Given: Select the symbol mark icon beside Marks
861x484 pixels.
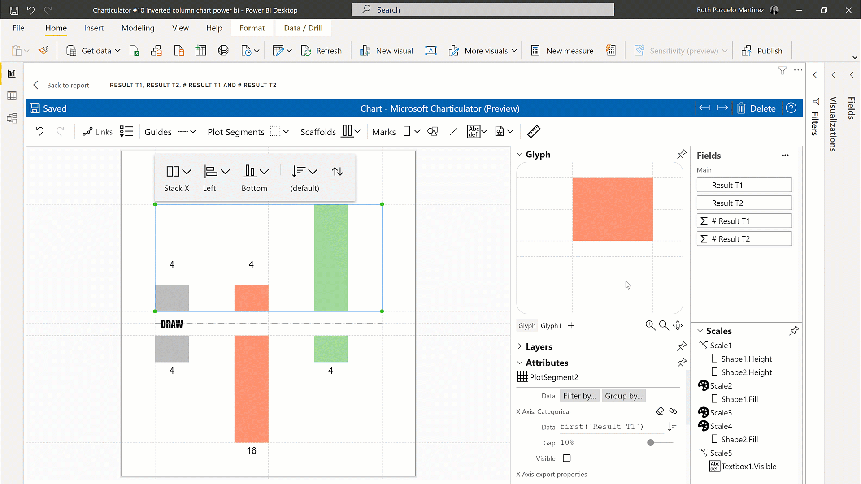Looking at the screenshot, I should [x=433, y=131].
